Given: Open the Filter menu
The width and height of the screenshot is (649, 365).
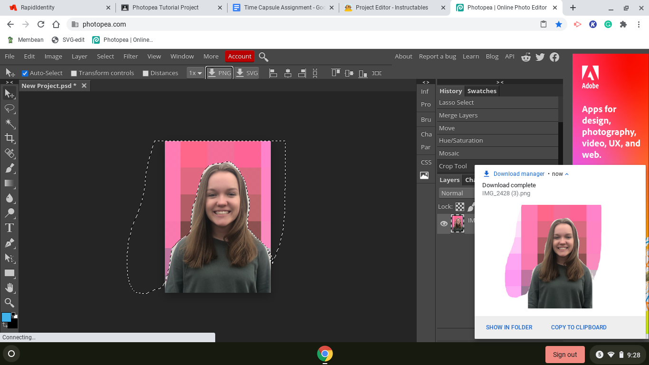Looking at the screenshot, I should (130, 56).
